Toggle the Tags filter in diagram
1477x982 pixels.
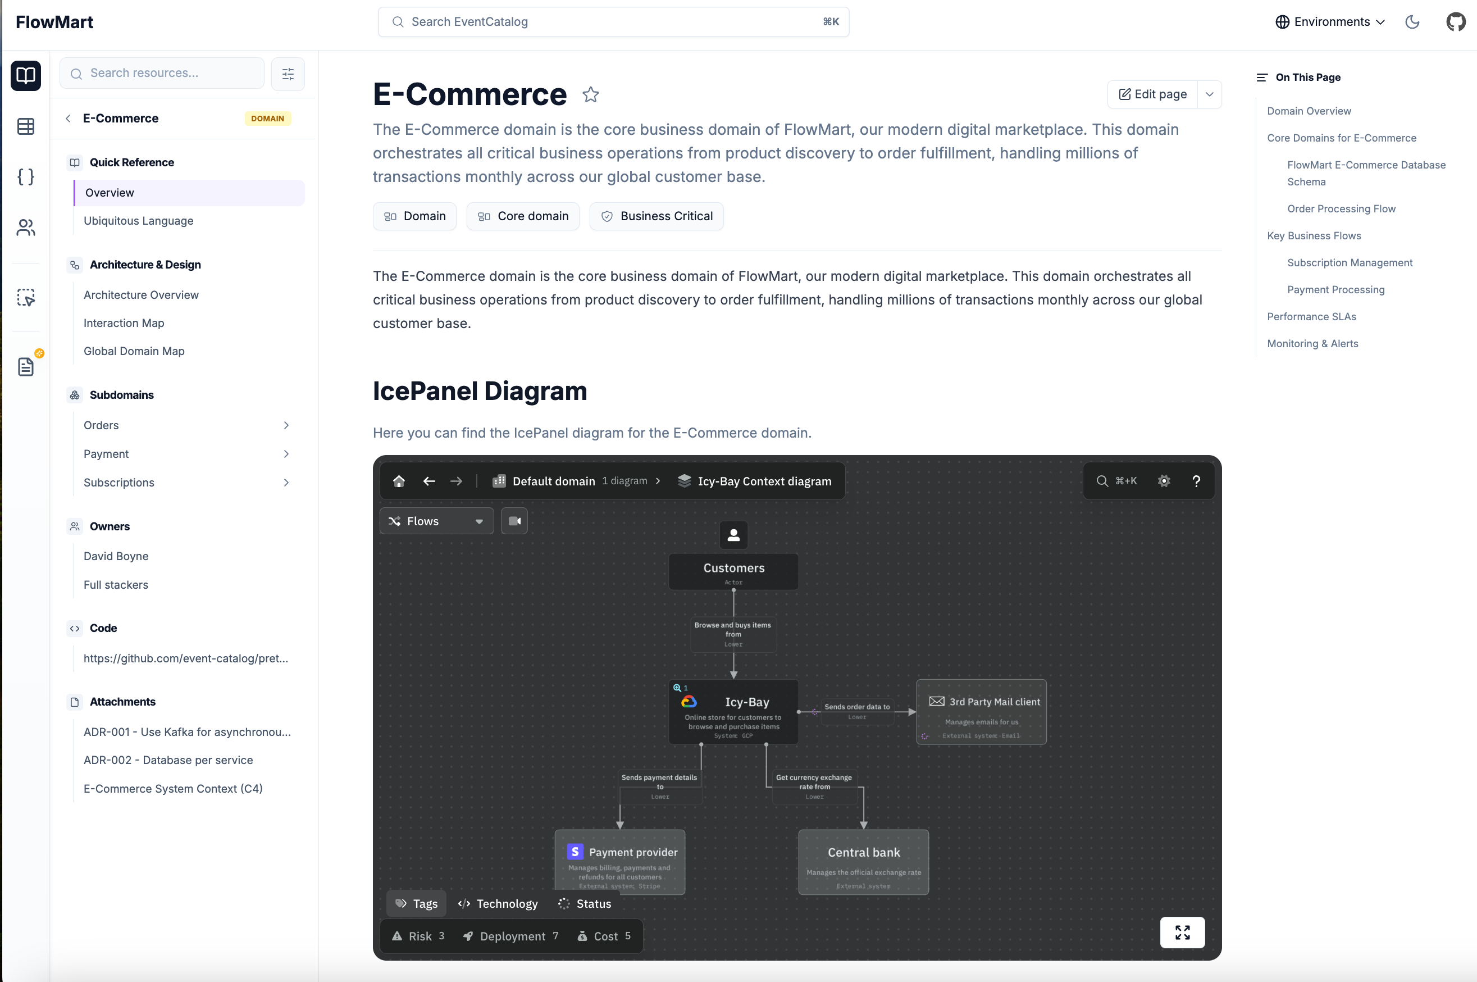tap(416, 903)
